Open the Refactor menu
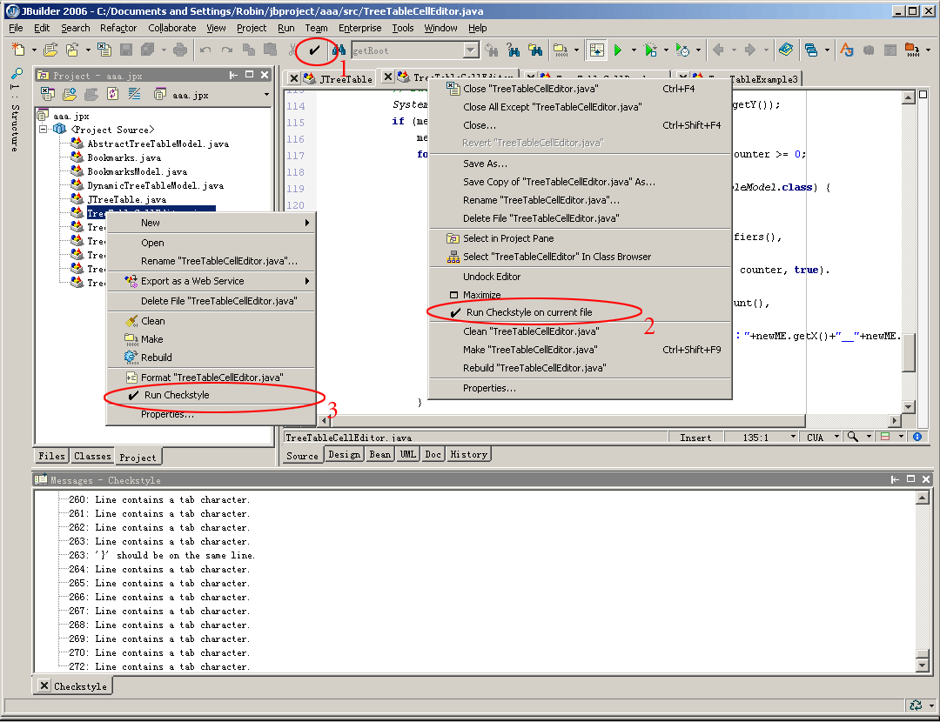 (118, 28)
